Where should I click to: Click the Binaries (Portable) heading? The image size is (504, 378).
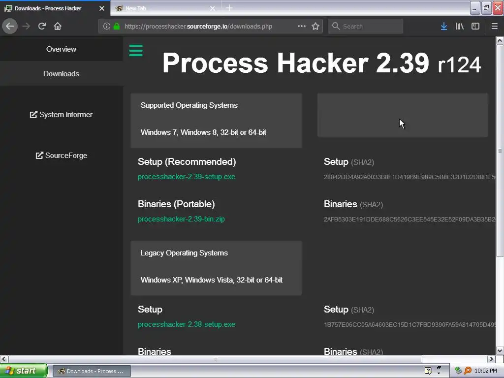[176, 204]
